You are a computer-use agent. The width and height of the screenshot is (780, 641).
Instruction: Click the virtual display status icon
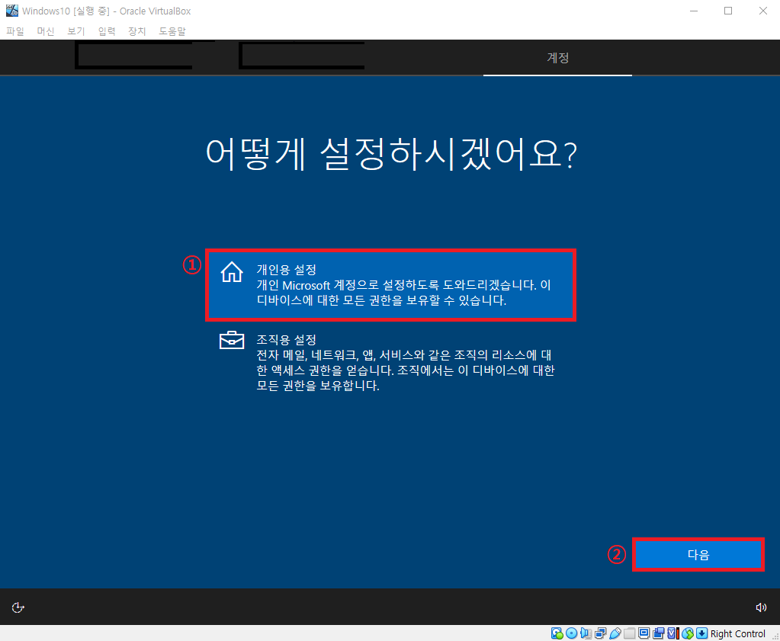tap(644, 633)
